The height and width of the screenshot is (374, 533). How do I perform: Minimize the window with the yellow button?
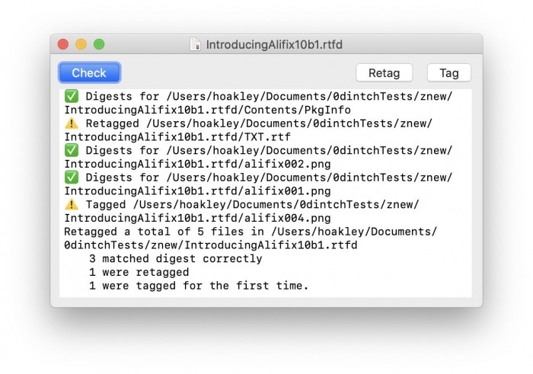pos(81,45)
